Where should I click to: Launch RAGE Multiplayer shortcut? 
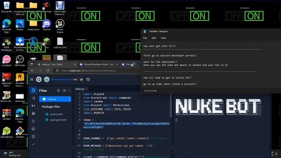click(x=7, y=44)
